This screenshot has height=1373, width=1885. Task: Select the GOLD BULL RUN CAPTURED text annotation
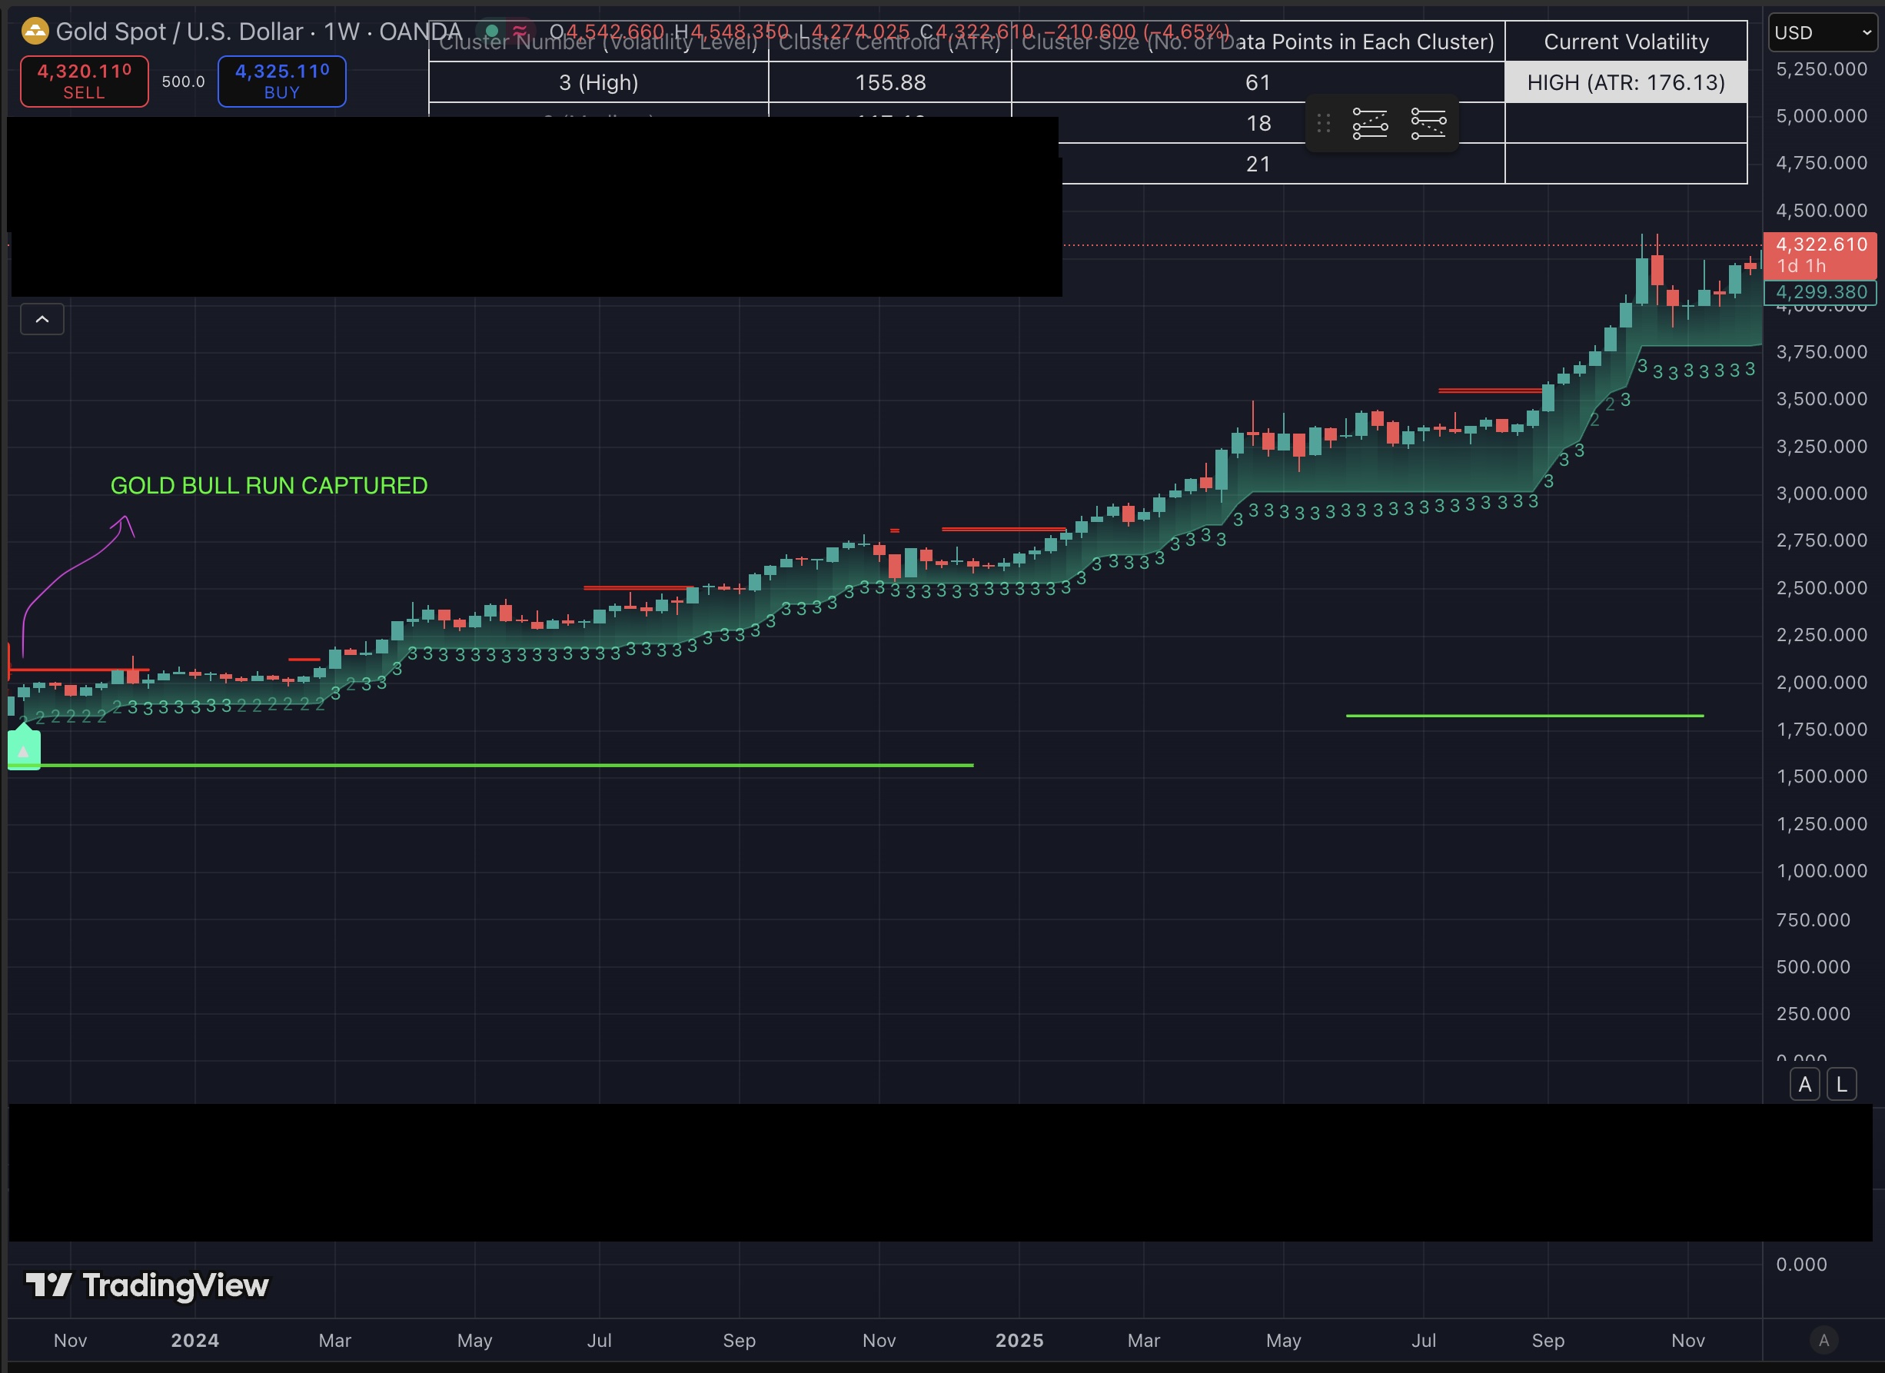click(x=268, y=485)
